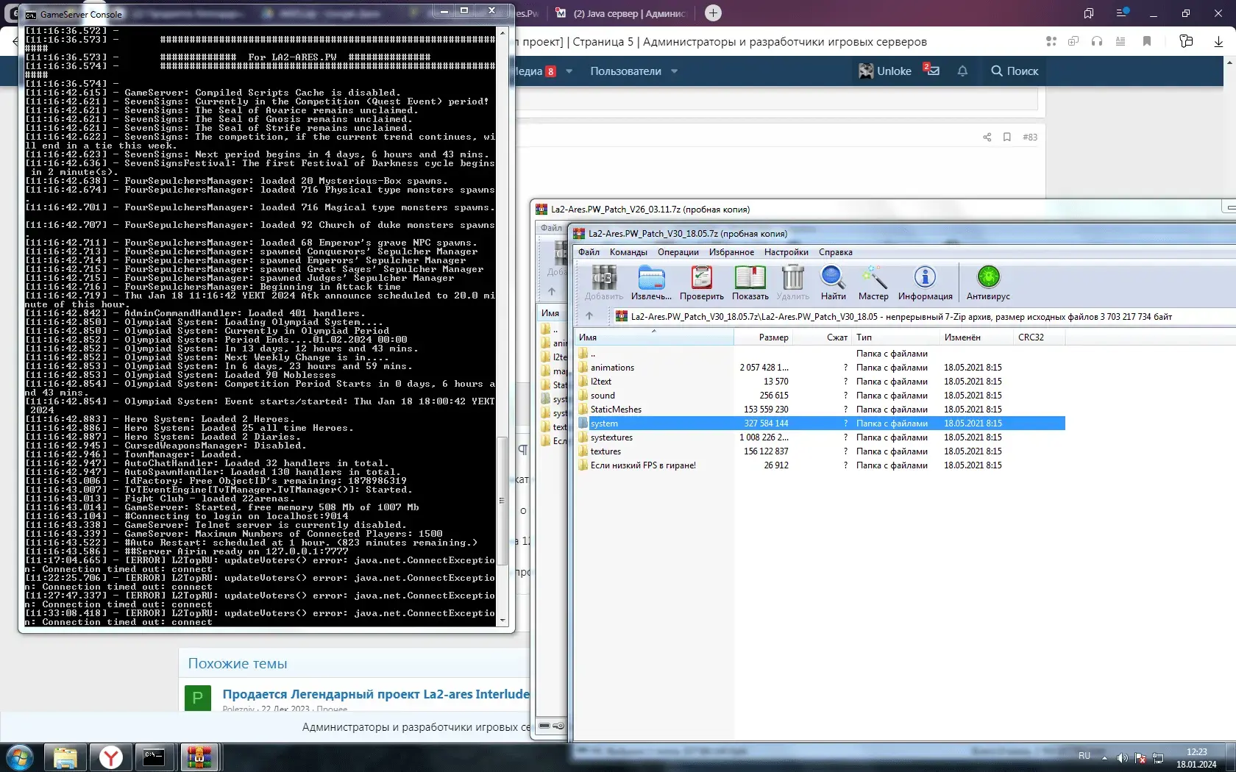Sort by Изменён column header
The image size is (1236, 772).
(x=976, y=337)
